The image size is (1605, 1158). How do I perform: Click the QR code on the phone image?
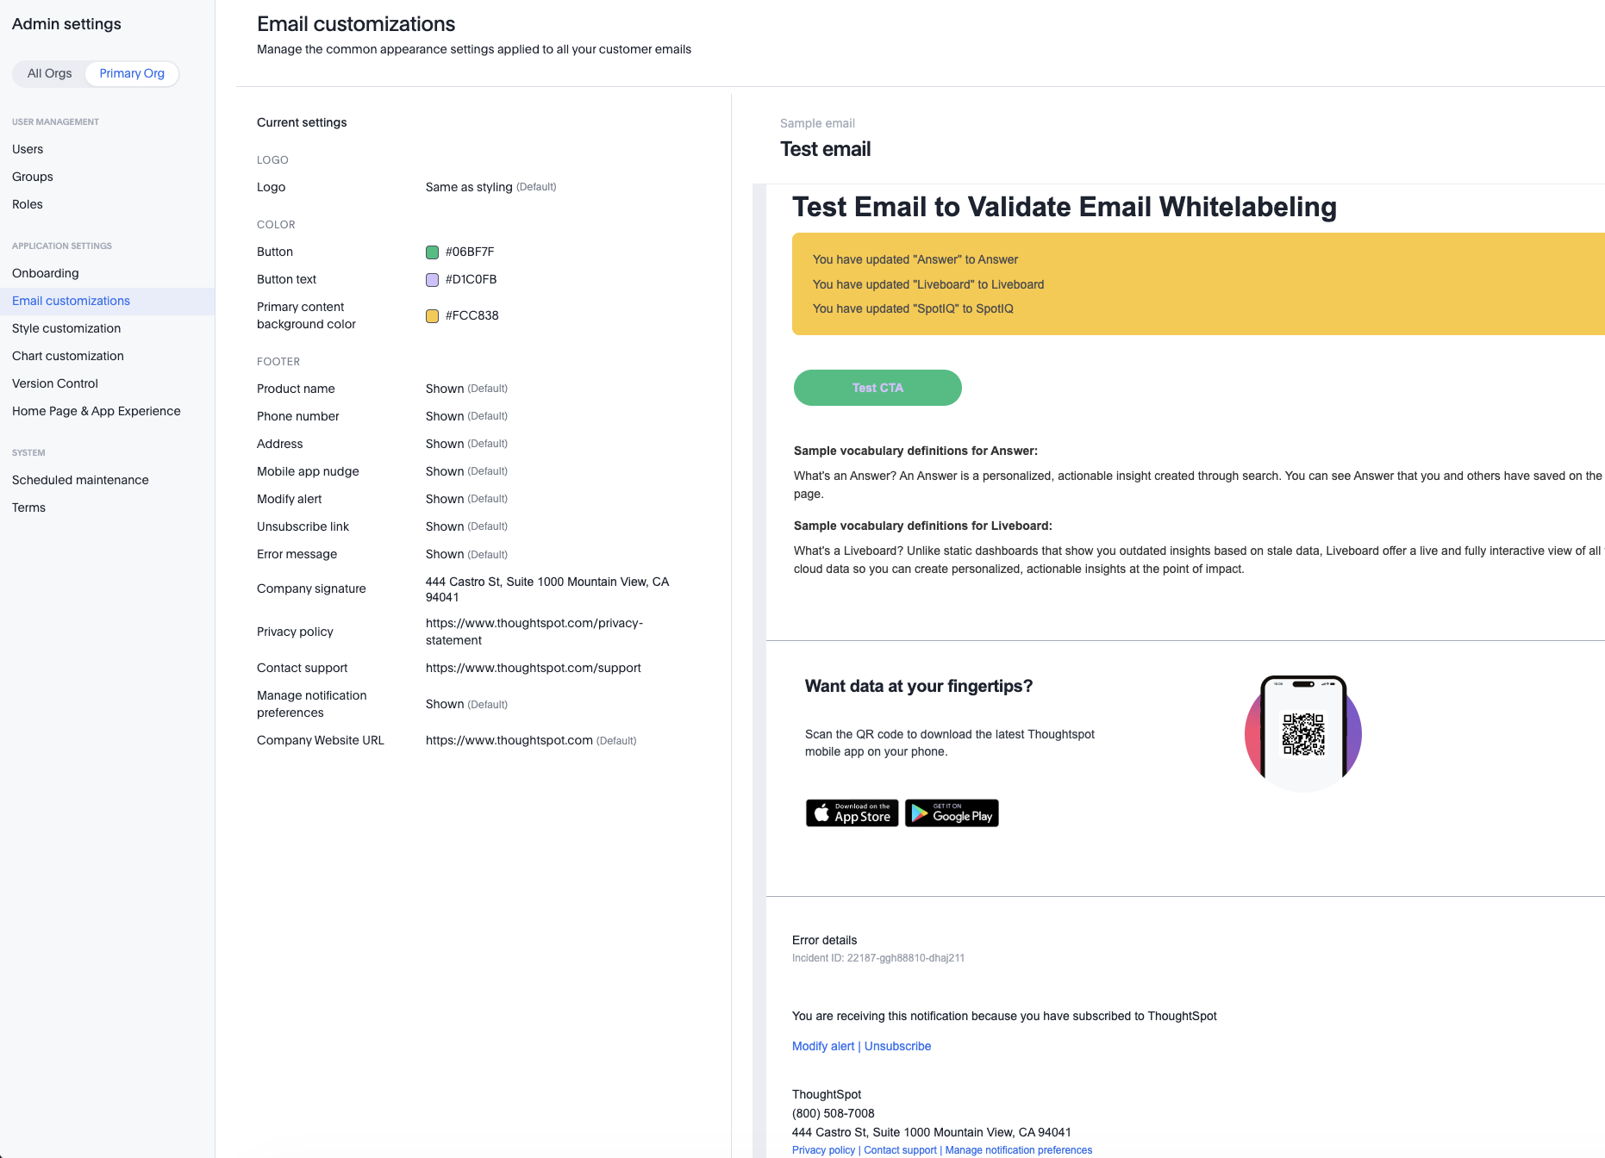[x=1303, y=733]
